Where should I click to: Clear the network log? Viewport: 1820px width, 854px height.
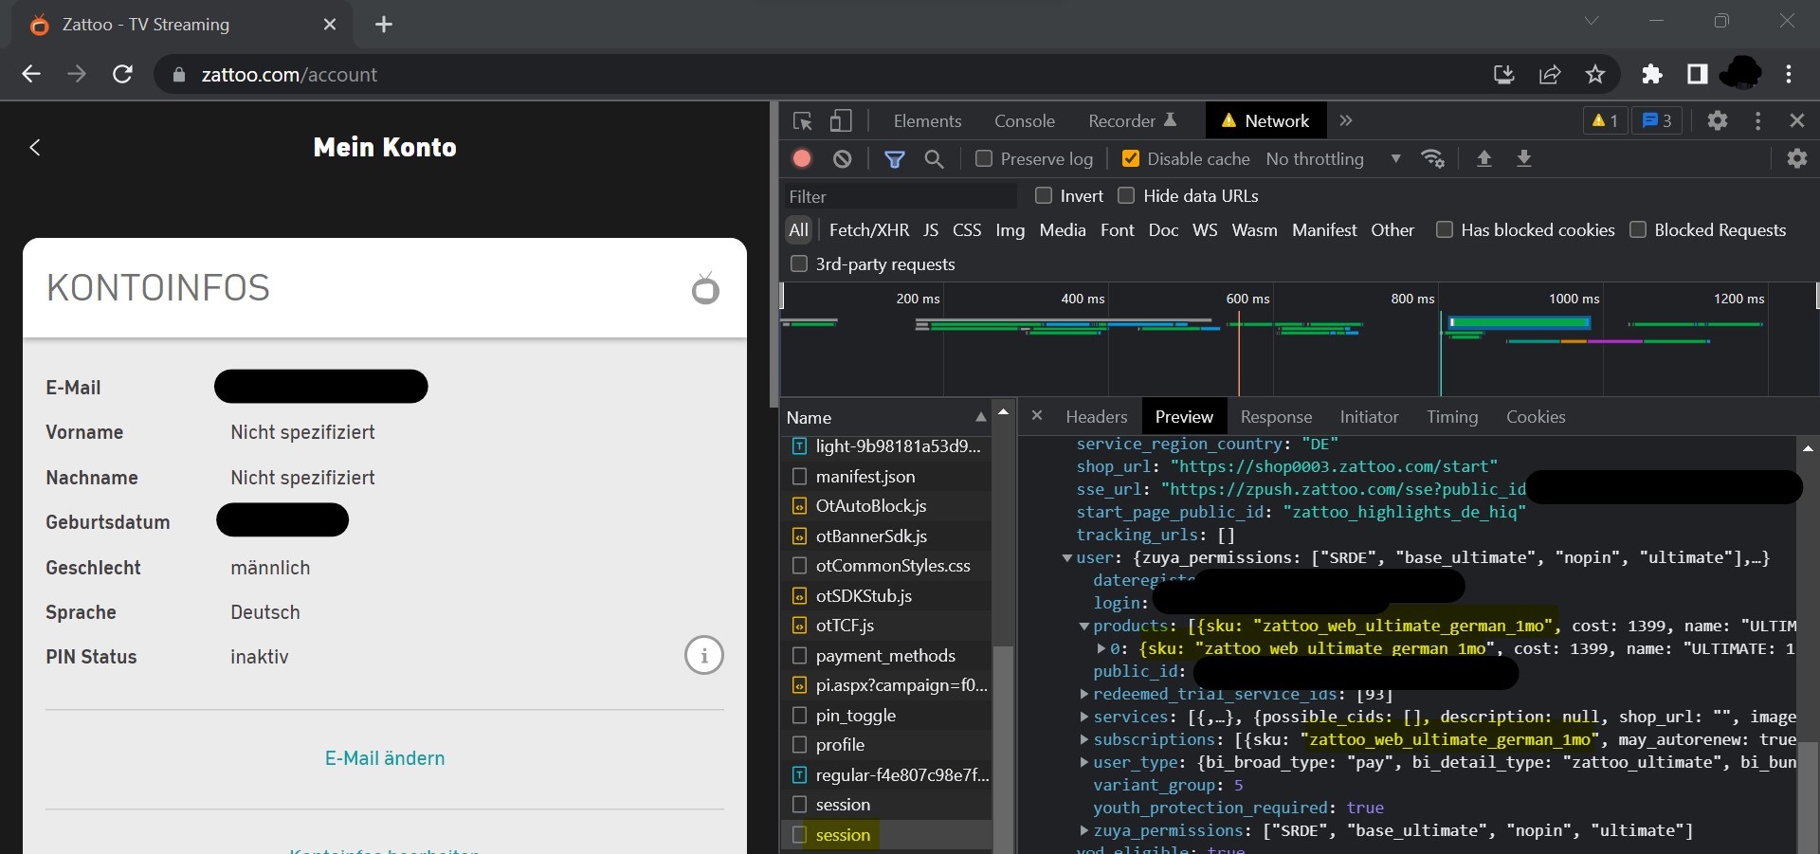[842, 158]
